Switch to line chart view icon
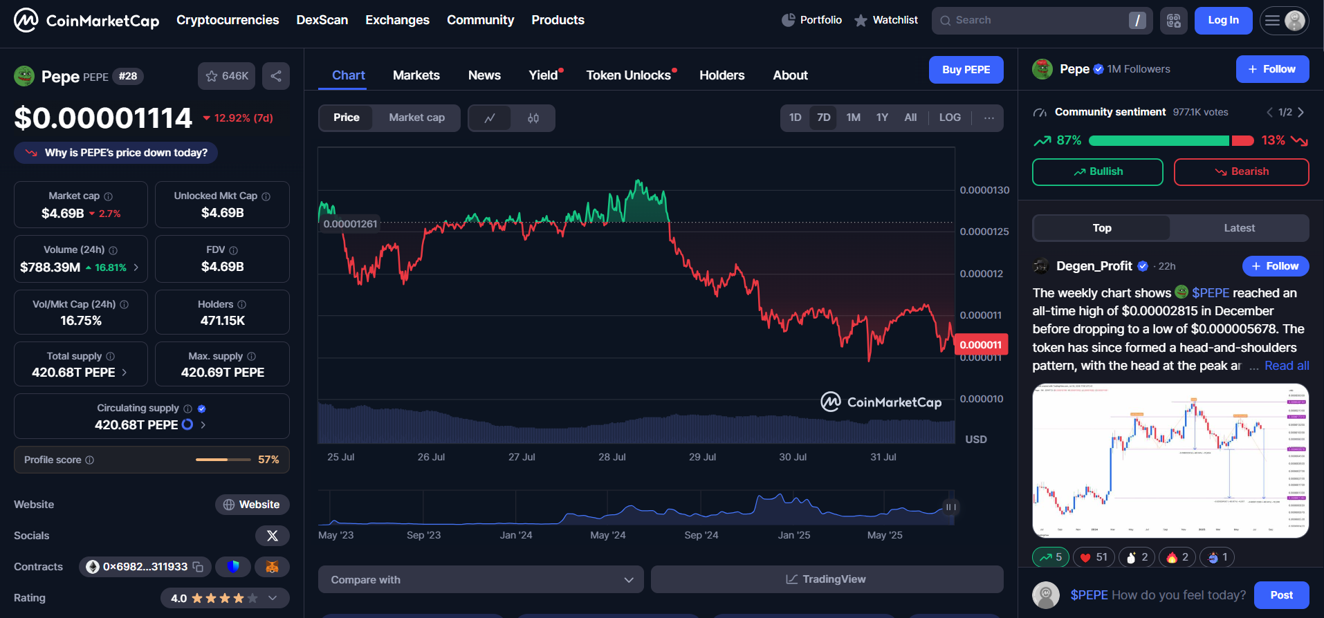This screenshot has height=618, width=1324. (x=490, y=118)
